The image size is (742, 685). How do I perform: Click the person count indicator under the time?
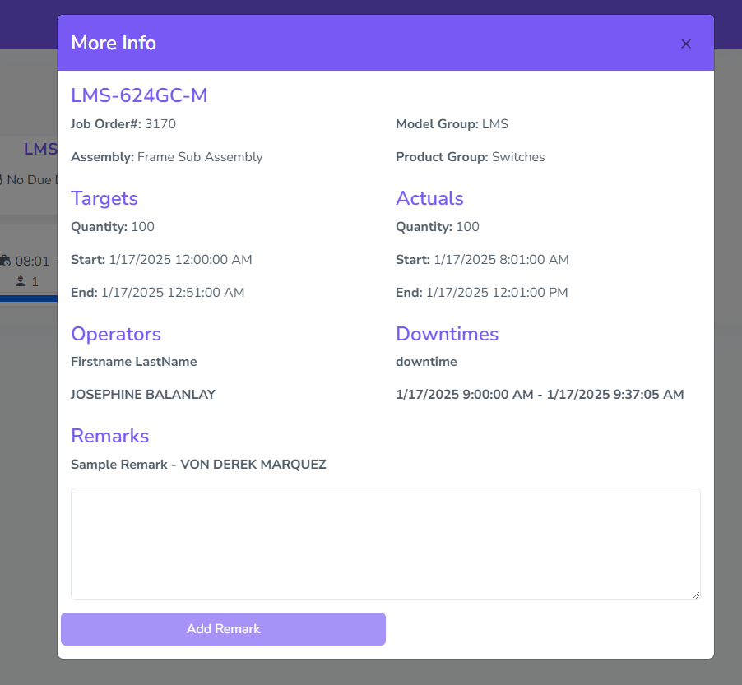point(26,281)
